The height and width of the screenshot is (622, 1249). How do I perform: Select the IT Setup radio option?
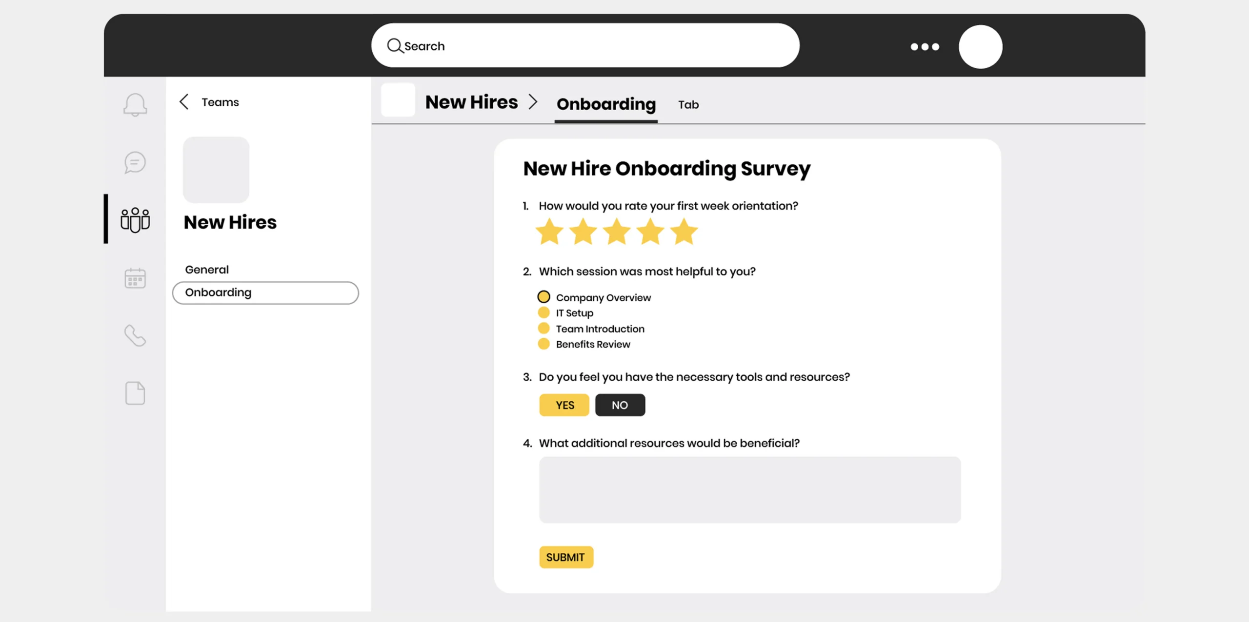[544, 312]
